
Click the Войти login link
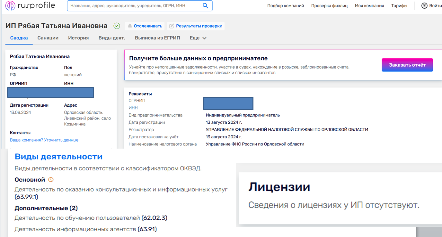(435, 6)
